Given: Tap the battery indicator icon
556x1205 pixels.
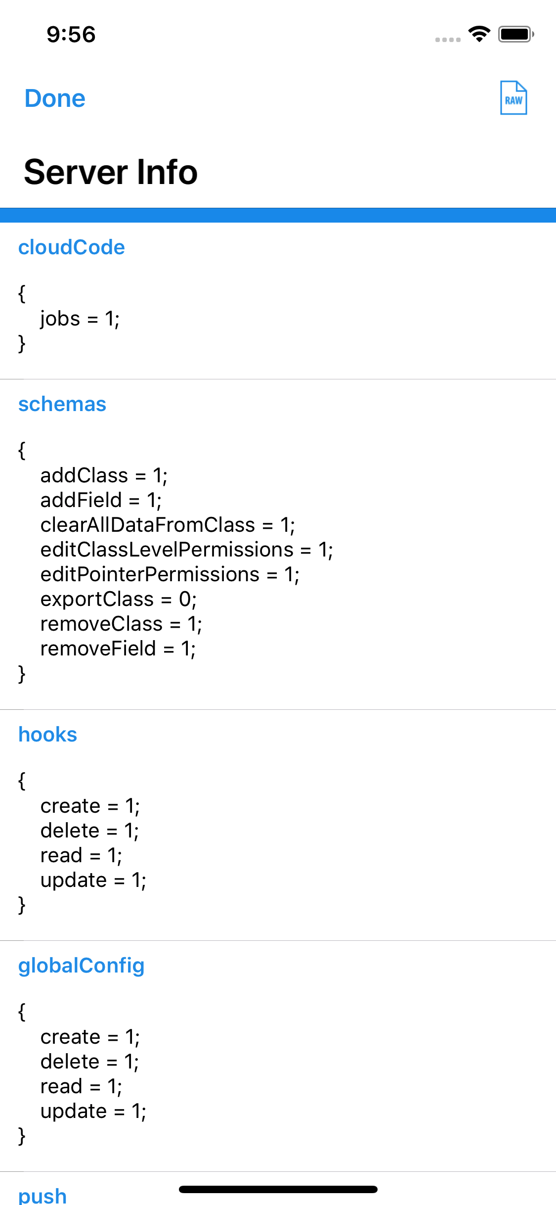Looking at the screenshot, I should [515, 34].
